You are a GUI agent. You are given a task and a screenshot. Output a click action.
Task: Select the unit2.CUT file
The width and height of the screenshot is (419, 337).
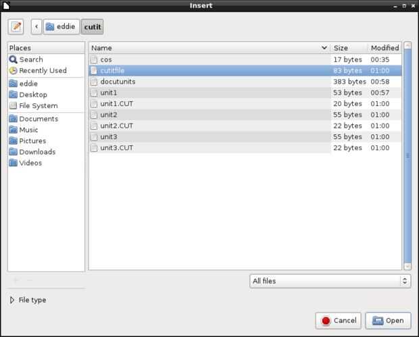point(245,126)
